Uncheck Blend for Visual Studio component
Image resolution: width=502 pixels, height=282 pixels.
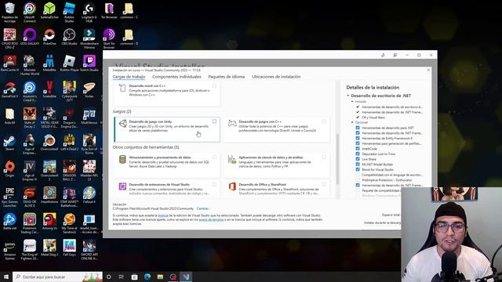click(x=358, y=169)
